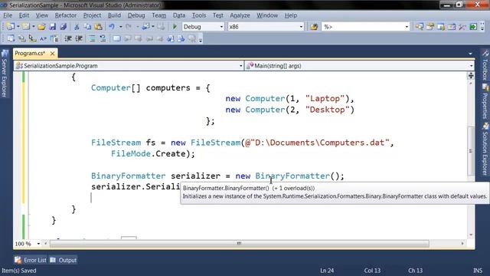Undo last edit with the blue arrow
This screenshot has width=490, height=276.
[112, 27]
